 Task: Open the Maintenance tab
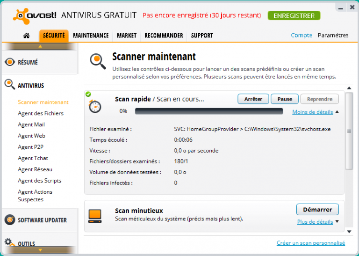tap(91, 36)
